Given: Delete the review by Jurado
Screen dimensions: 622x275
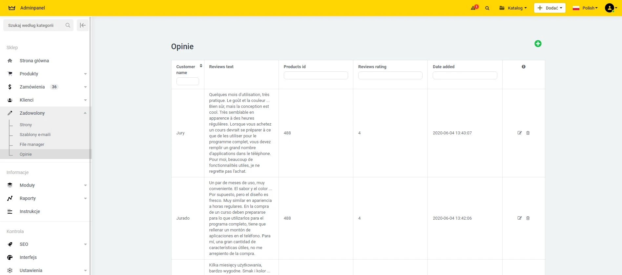Looking at the screenshot, I should coord(528,218).
